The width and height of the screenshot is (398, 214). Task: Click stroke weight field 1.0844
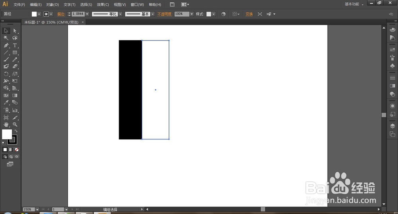[78, 14]
